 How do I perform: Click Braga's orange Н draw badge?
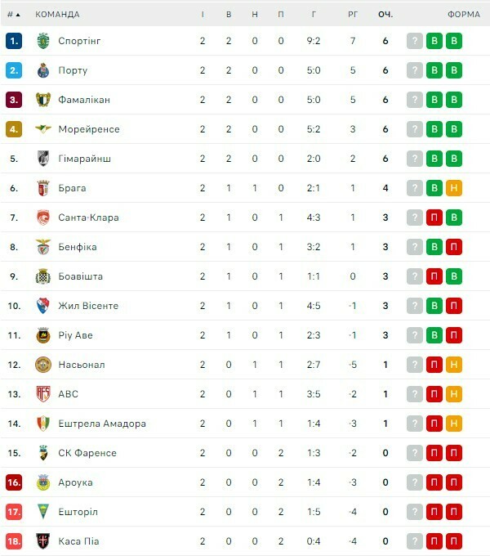pyautogui.click(x=454, y=188)
